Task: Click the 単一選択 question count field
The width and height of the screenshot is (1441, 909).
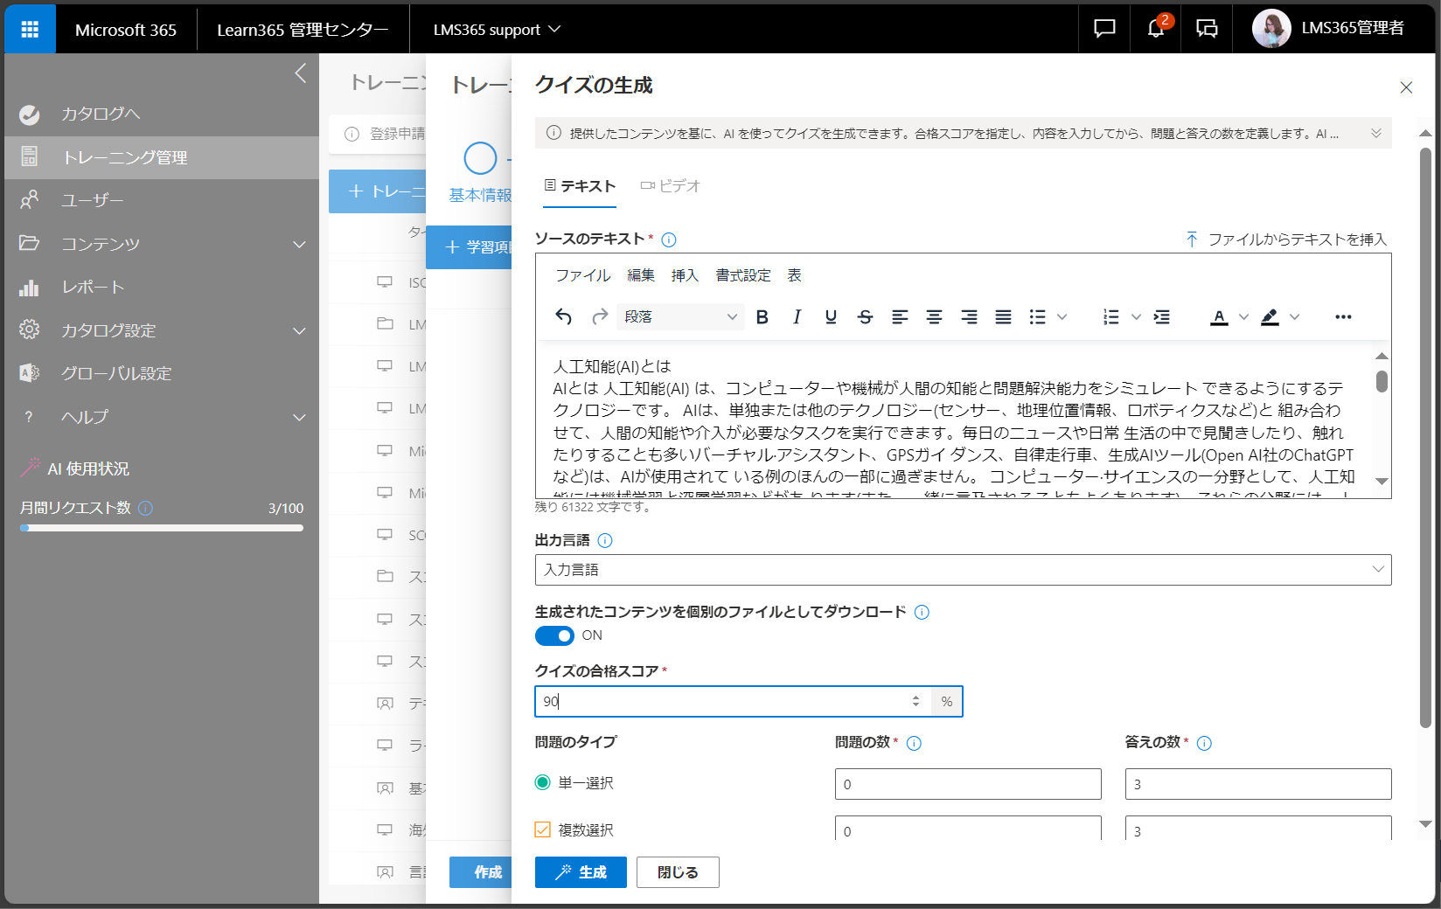Action: click(x=968, y=784)
